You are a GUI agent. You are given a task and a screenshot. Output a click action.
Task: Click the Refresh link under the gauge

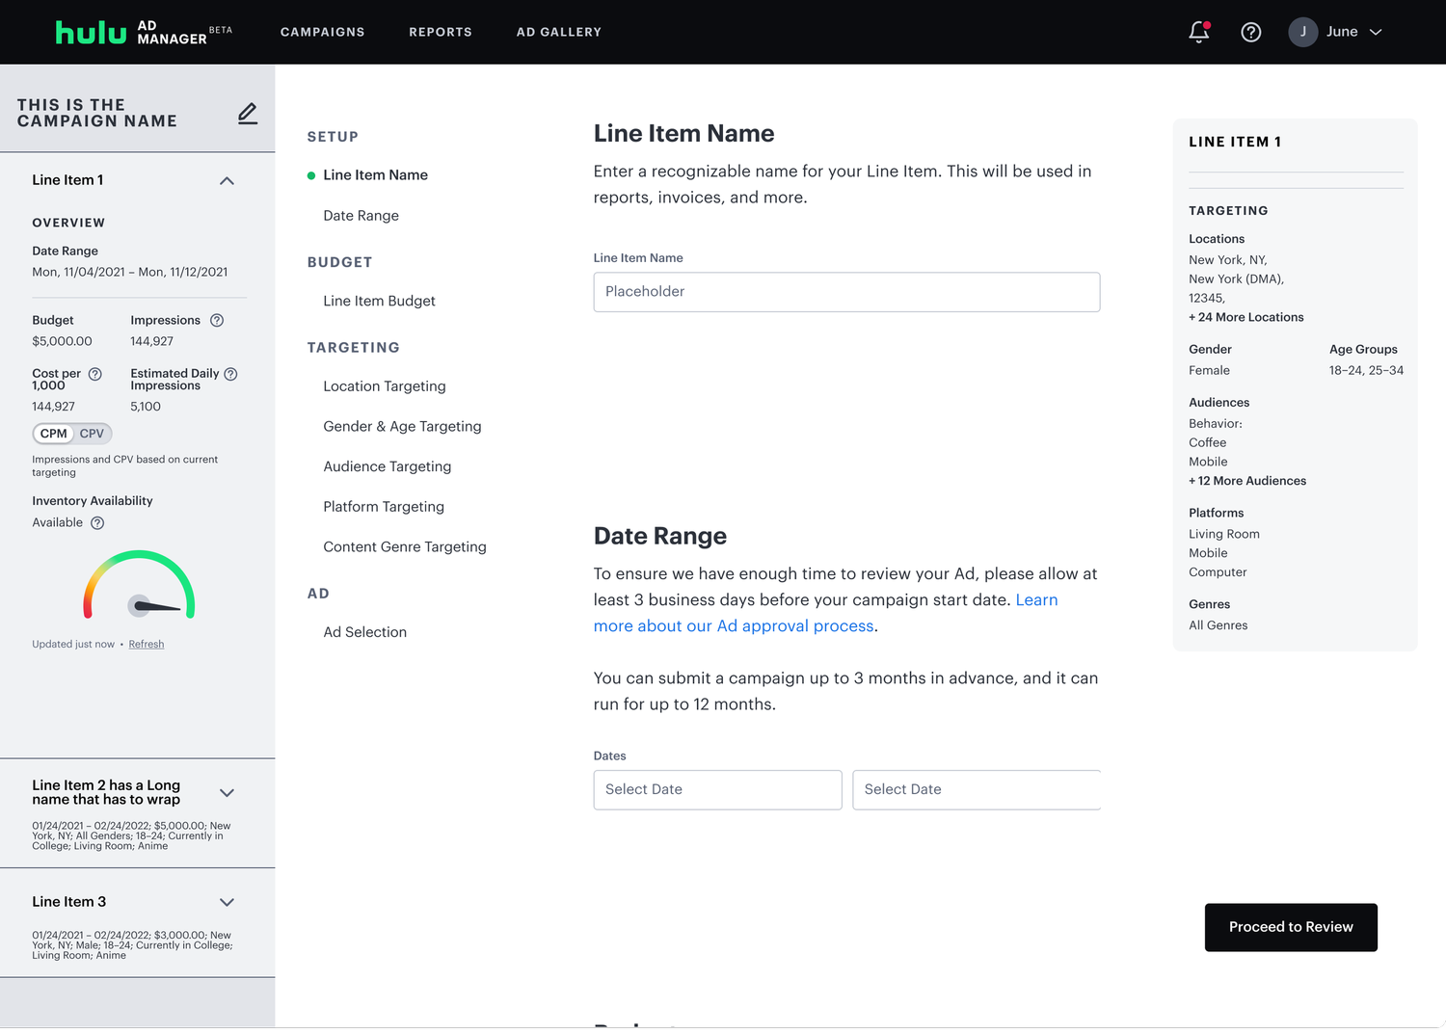point(147,645)
